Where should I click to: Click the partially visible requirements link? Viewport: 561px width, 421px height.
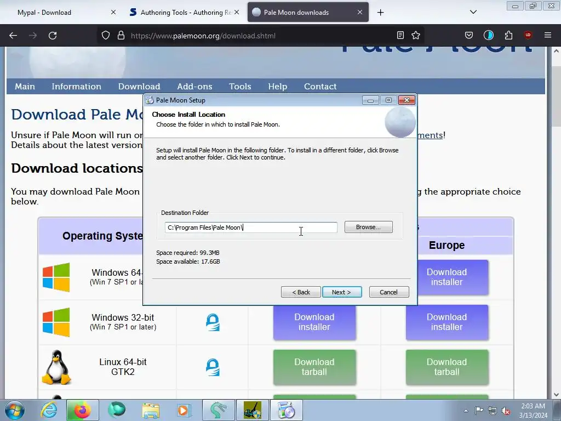coord(431,135)
